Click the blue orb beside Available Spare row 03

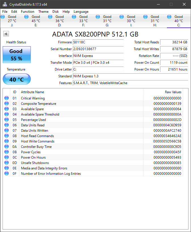coord(7,109)
